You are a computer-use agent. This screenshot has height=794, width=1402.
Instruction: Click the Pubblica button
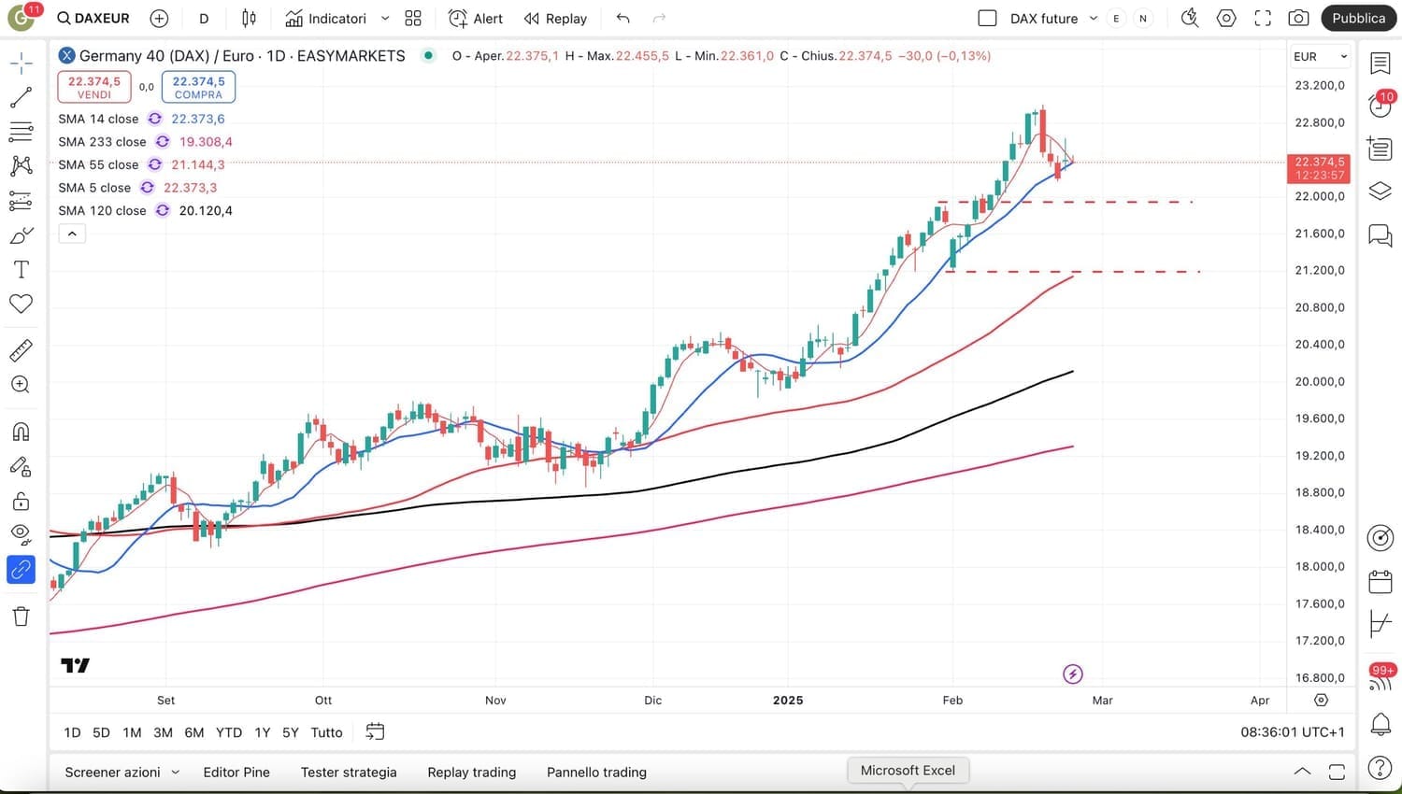click(1358, 19)
